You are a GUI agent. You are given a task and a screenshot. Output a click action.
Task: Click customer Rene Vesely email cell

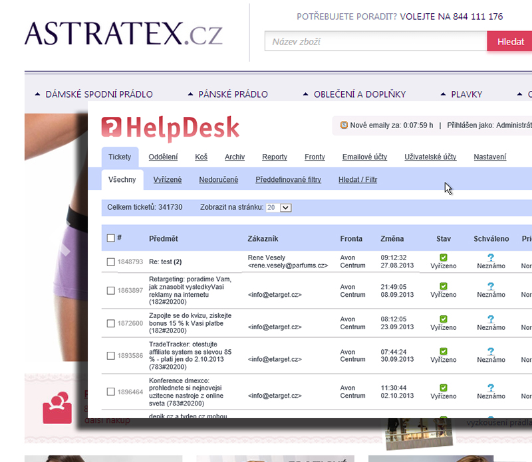(x=288, y=262)
